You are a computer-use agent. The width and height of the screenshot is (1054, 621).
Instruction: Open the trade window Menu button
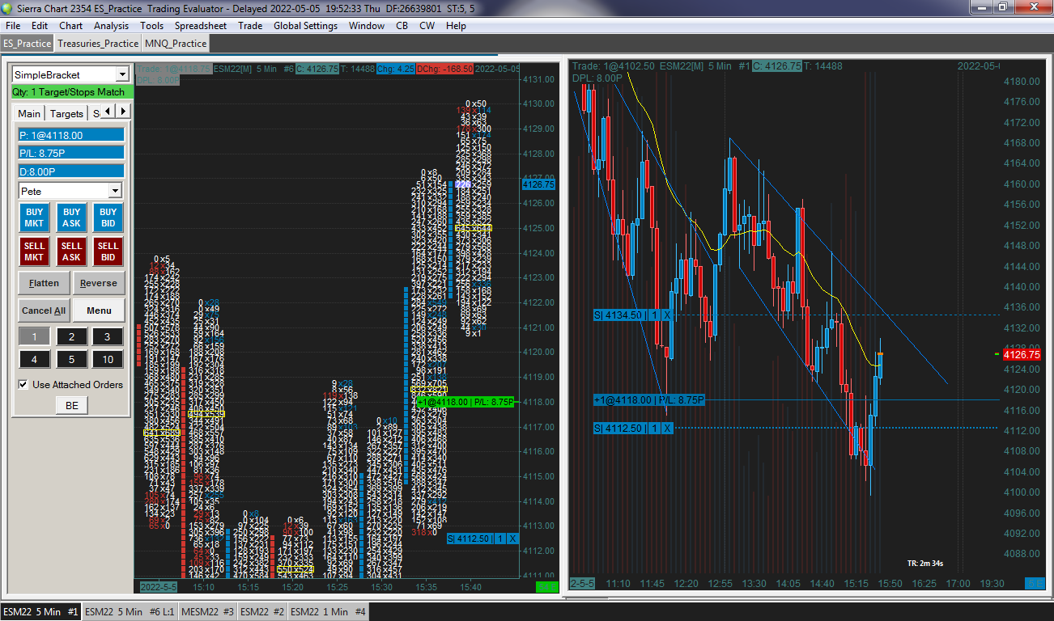tap(99, 310)
